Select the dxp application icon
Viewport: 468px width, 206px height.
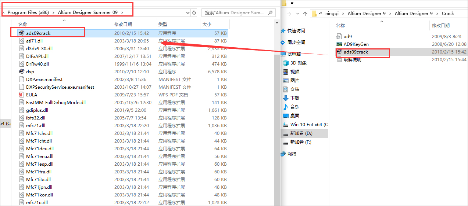click(x=22, y=71)
